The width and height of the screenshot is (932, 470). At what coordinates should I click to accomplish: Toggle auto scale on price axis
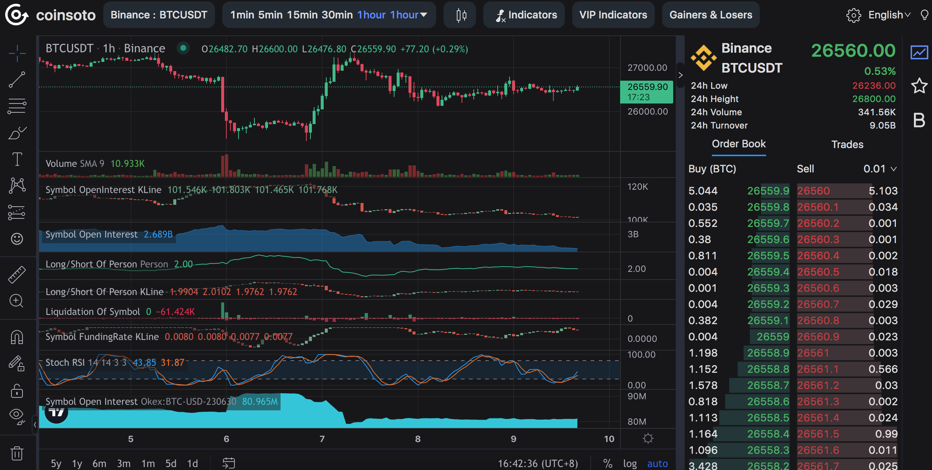tap(657, 463)
